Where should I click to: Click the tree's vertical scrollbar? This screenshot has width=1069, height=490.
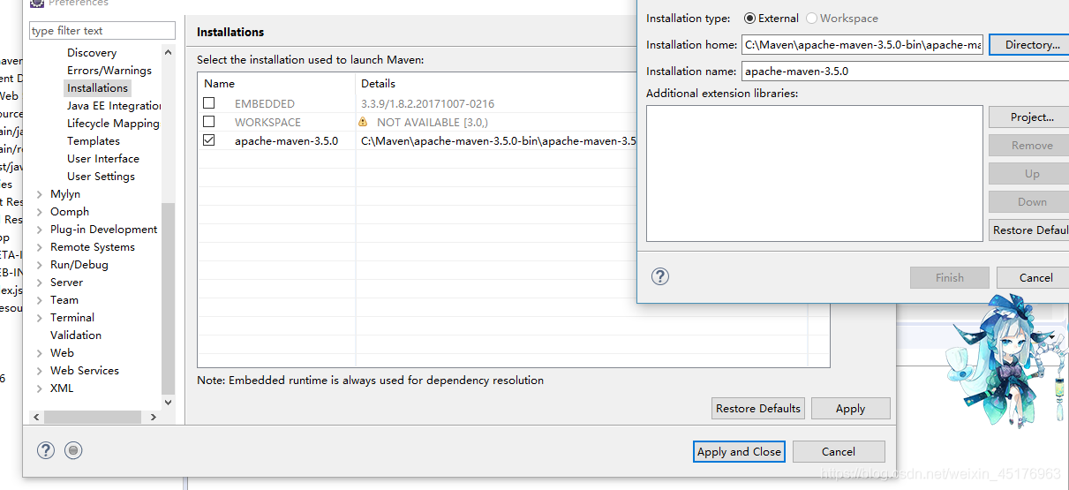(x=169, y=298)
